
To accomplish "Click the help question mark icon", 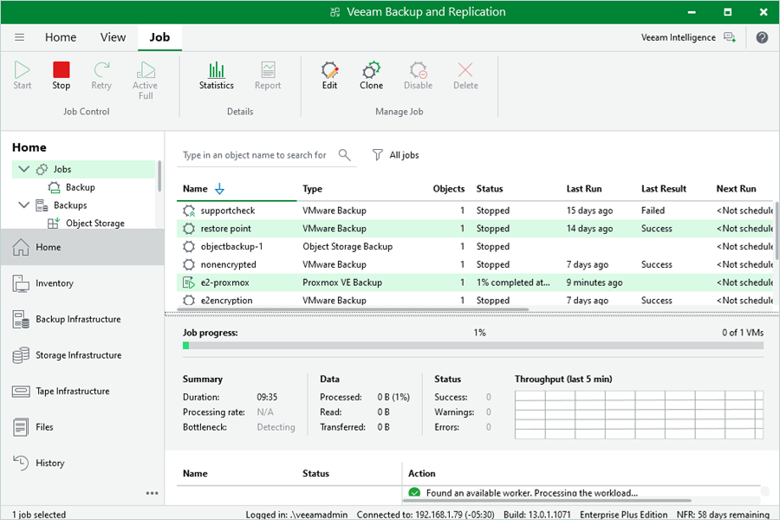I will click(762, 37).
